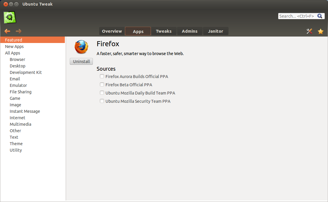Select the Email category

pyautogui.click(x=33, y=79)
